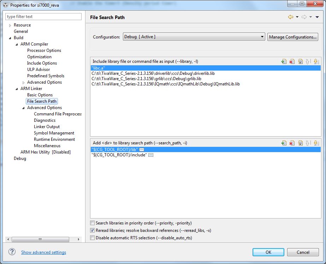
Task: Select File Search Path tree item
Action: (x=42, y=101)
